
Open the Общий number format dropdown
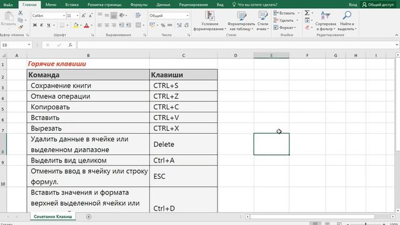tap(187, 16)
